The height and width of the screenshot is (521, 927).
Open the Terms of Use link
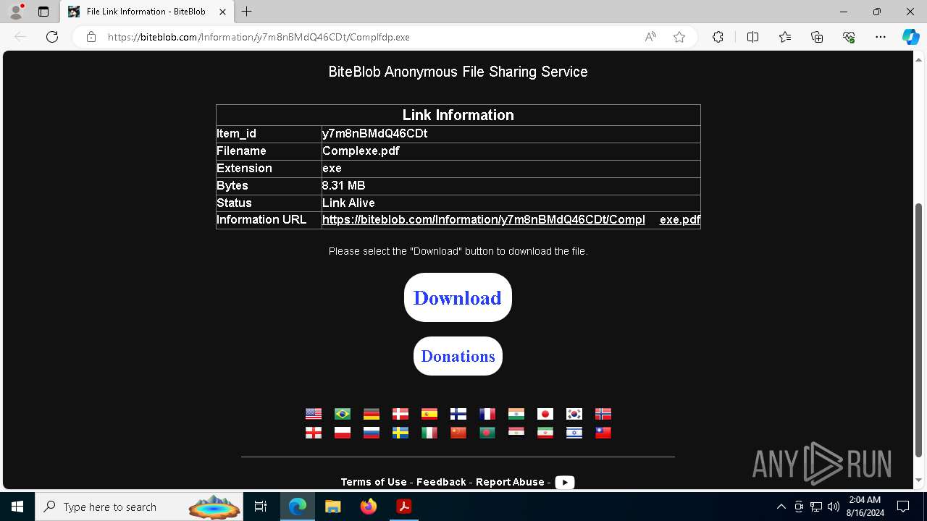(374, 482)
